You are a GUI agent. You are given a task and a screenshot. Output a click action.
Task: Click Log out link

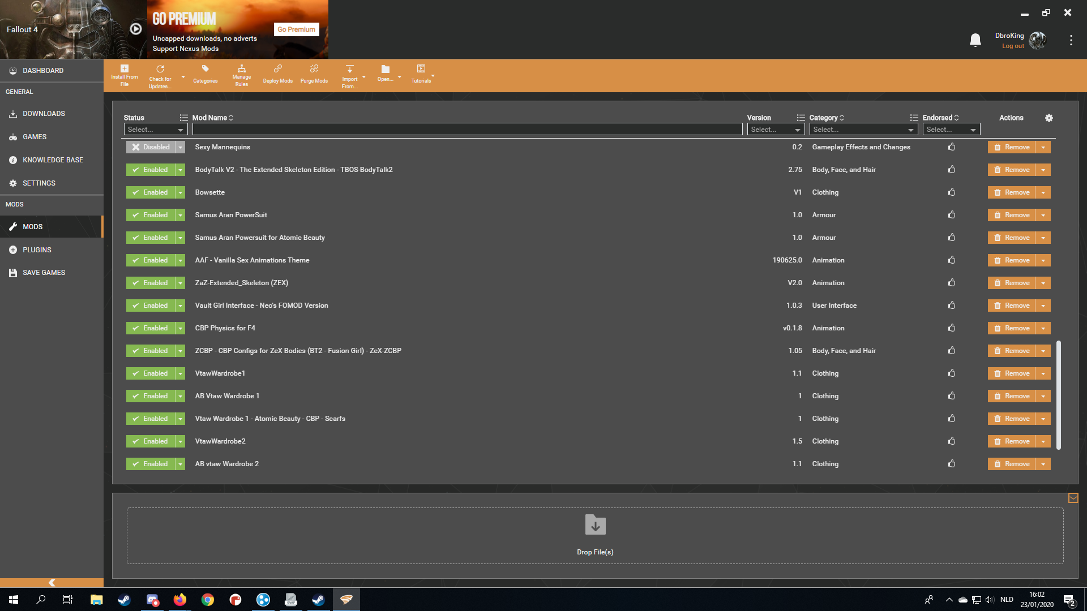(1013, 46)
